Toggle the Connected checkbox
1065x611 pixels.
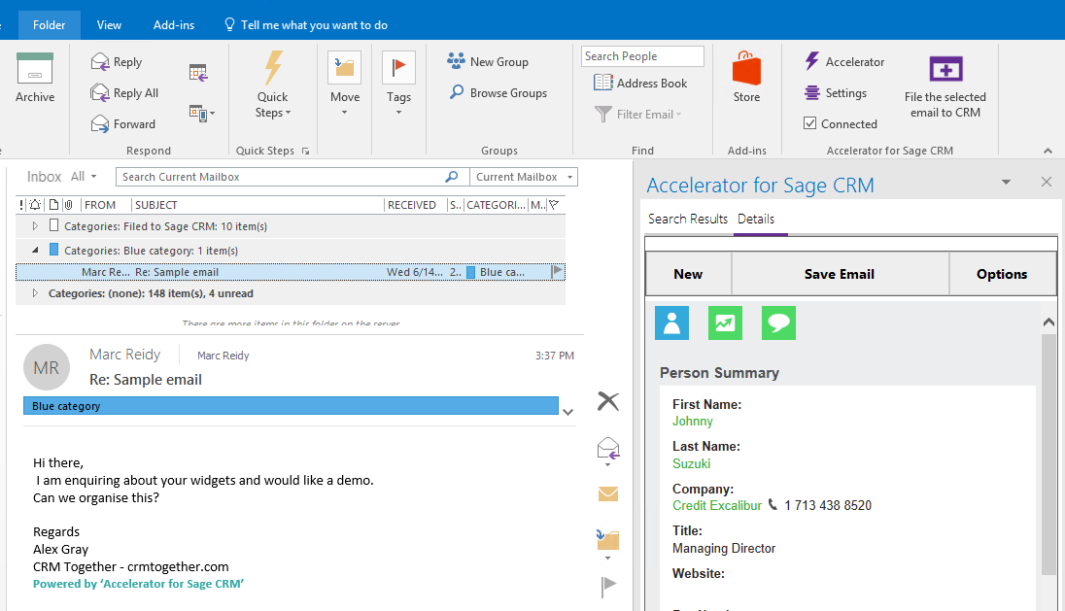[809, 123]
